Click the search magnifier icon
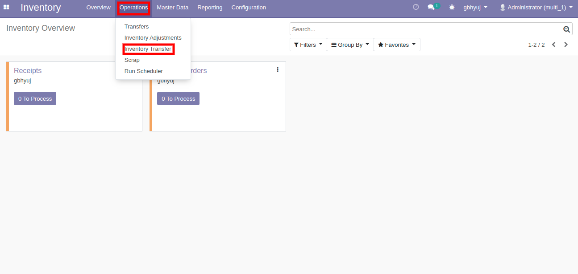 click(566, 29)
